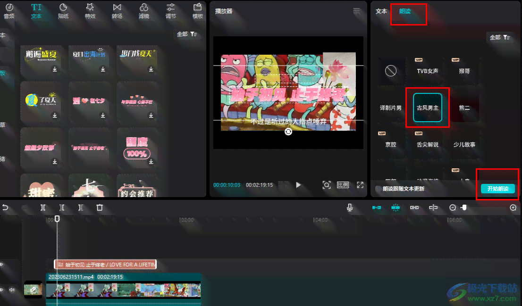Download the 出门找夏天 text template

(x=151, y=69)
